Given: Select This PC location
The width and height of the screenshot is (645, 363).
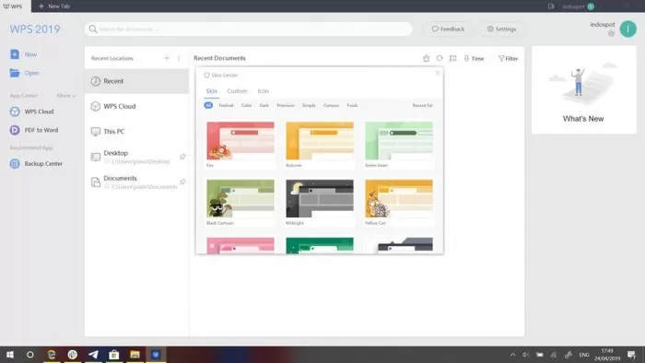Looking at the screenshot, I should click(x=136, y=132).
